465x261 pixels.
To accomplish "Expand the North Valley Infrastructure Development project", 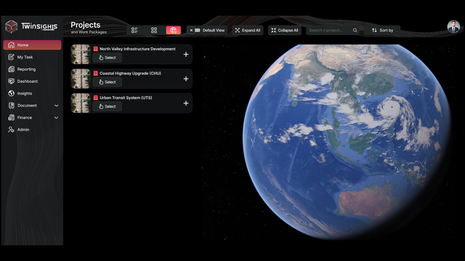I will pos(186,55).
